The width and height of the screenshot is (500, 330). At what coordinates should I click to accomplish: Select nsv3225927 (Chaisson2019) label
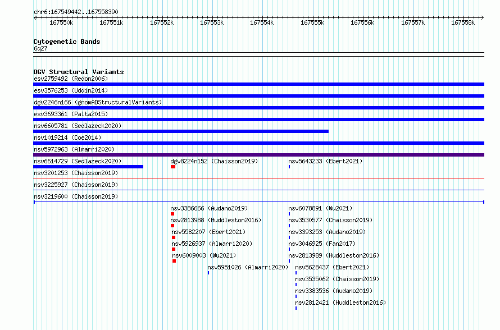76,185
